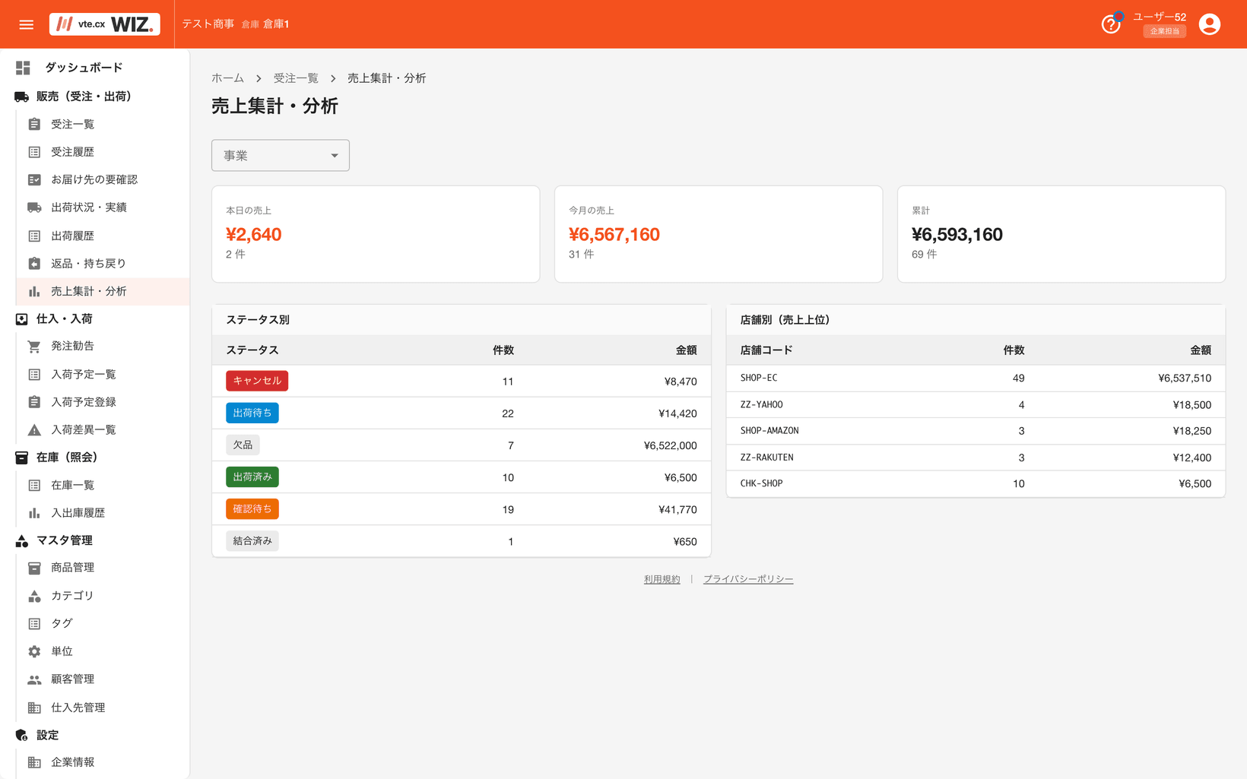
Task: Click the 仕入先管理 building icon
Action: (34, 708)
